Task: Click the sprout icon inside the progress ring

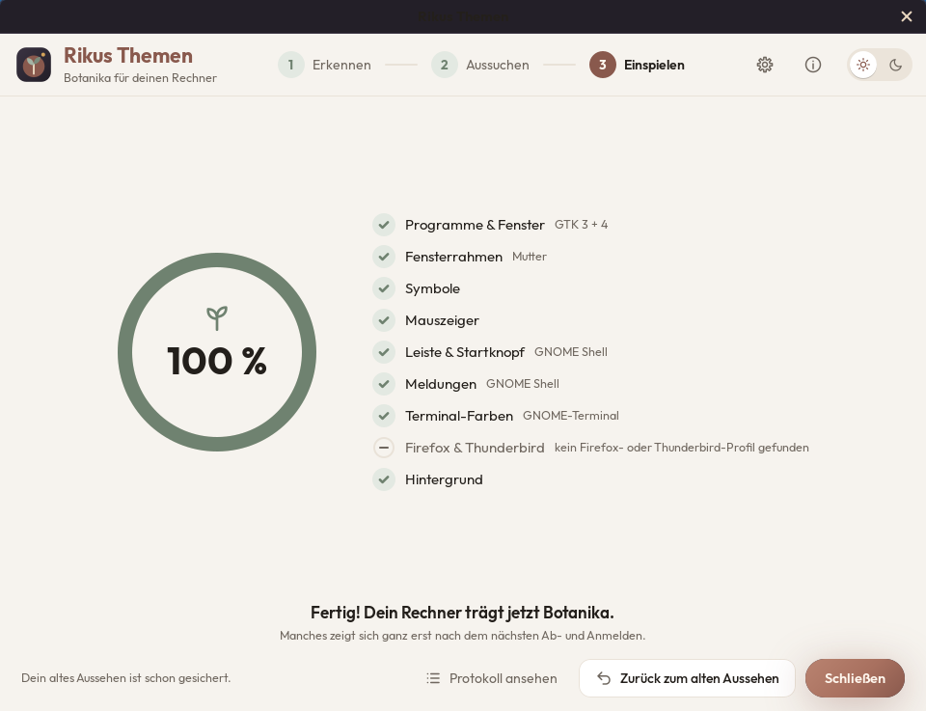Action: (x=217, y=317)
